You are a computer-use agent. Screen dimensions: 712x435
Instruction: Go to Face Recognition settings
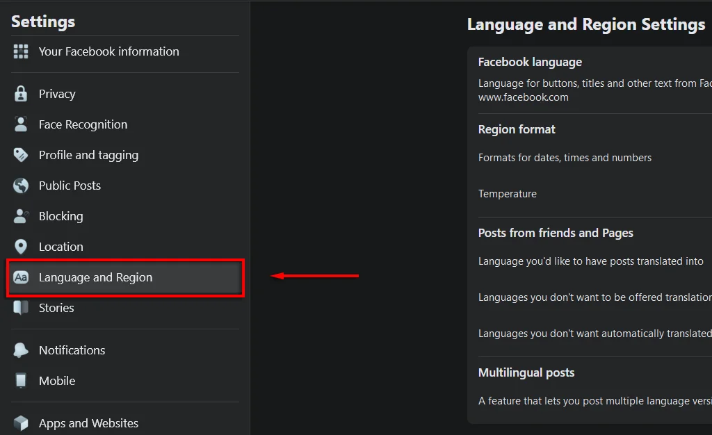pos(83,124)
